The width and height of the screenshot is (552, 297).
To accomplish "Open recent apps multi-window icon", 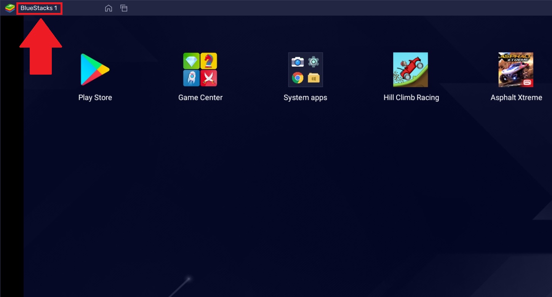I will (x=124, y=8).
